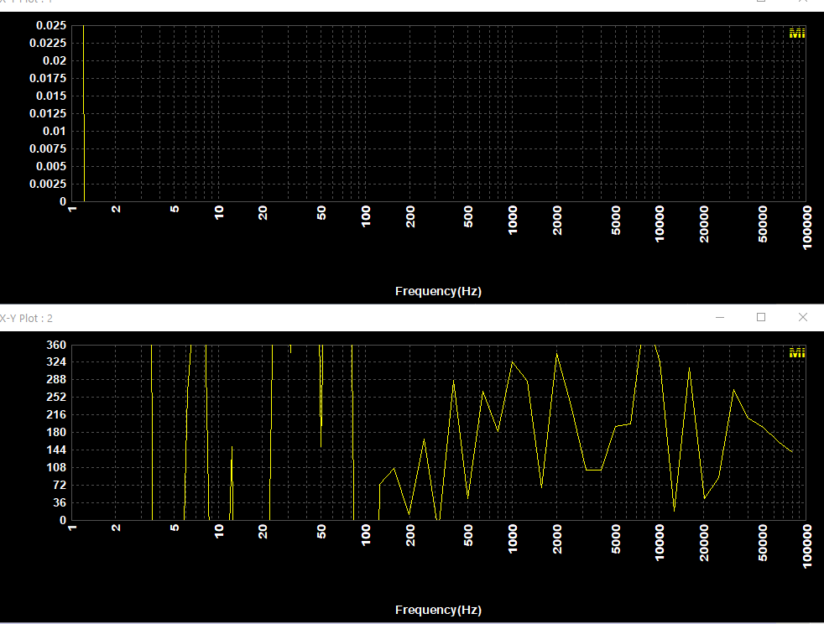The image size is (824, 624).
Task: Click the 180 y-axis value
Action: [x=56, y=432]
